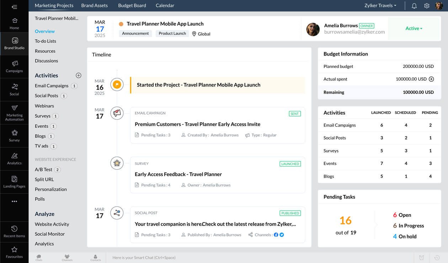Open the Chats panel at the bottom
The image size is (448, 263).
(x=38, y=257)
